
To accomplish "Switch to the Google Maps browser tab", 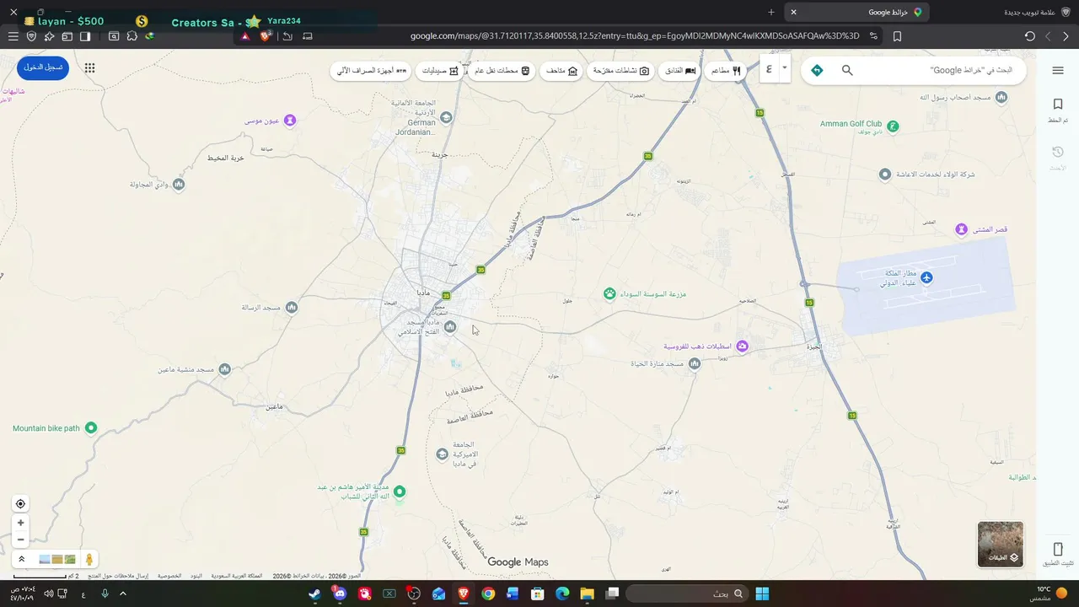I will coord(856,12).
